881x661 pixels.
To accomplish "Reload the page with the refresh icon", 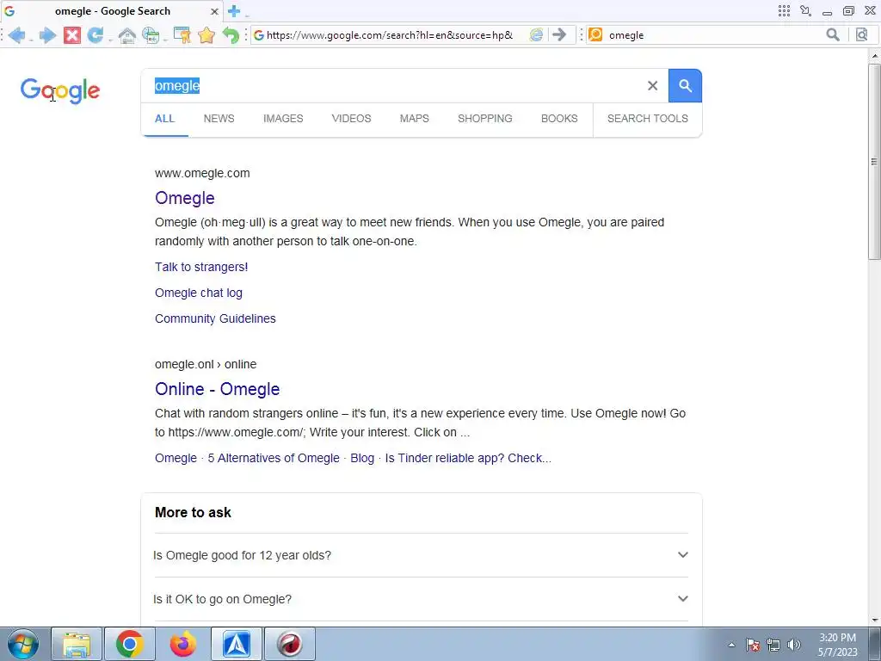I will pyautogui.click(x=95, y=35).
